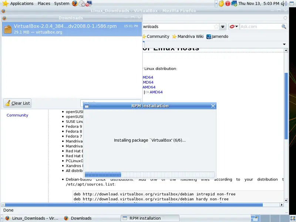This screenshot has height=222, width=296.
Task: Click the page's vertical scrollbar thumb
Action: click(286, 106)
